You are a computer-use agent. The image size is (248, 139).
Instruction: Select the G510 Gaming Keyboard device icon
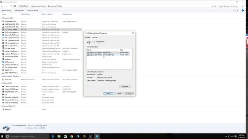coord(3,32)
